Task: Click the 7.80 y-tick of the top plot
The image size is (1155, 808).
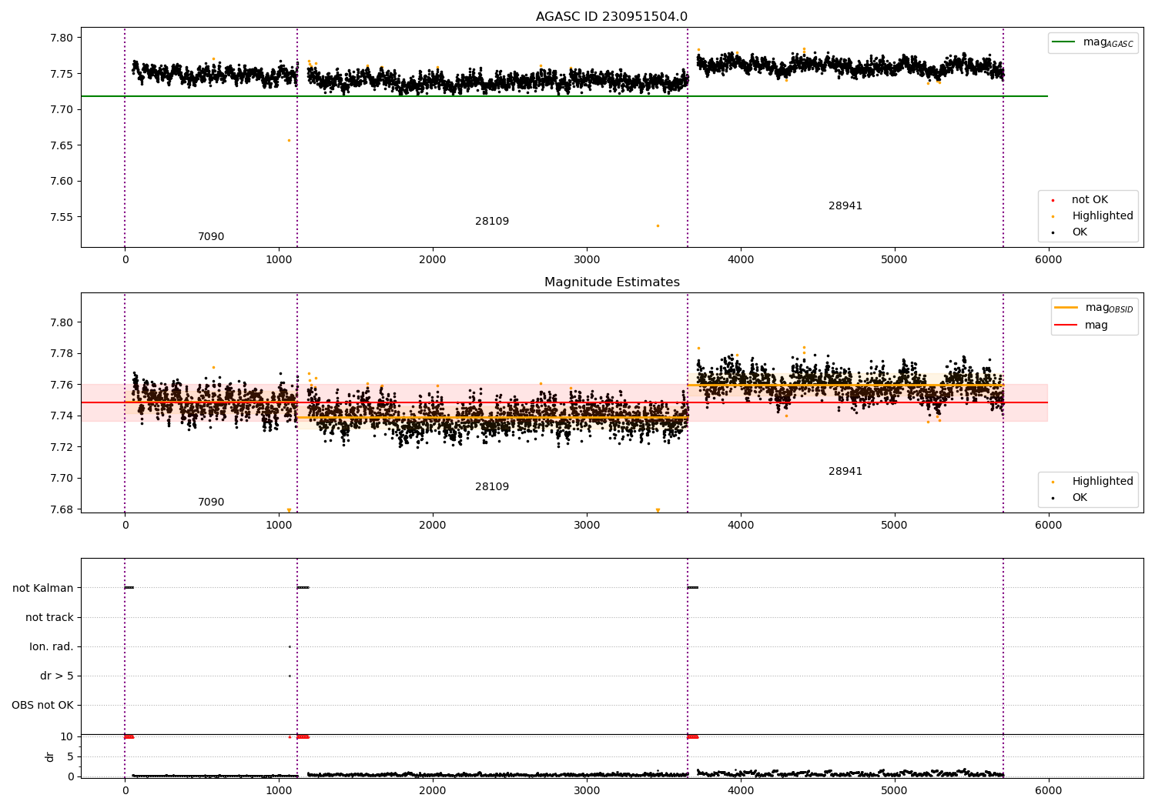Action: pos(62,38)
